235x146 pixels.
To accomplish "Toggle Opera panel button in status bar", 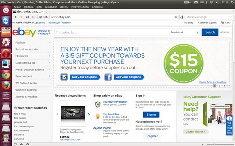I will tap(15, 144).
